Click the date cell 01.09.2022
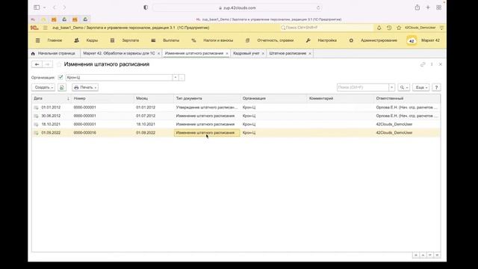The image size is (478, 269). (51, 133)
